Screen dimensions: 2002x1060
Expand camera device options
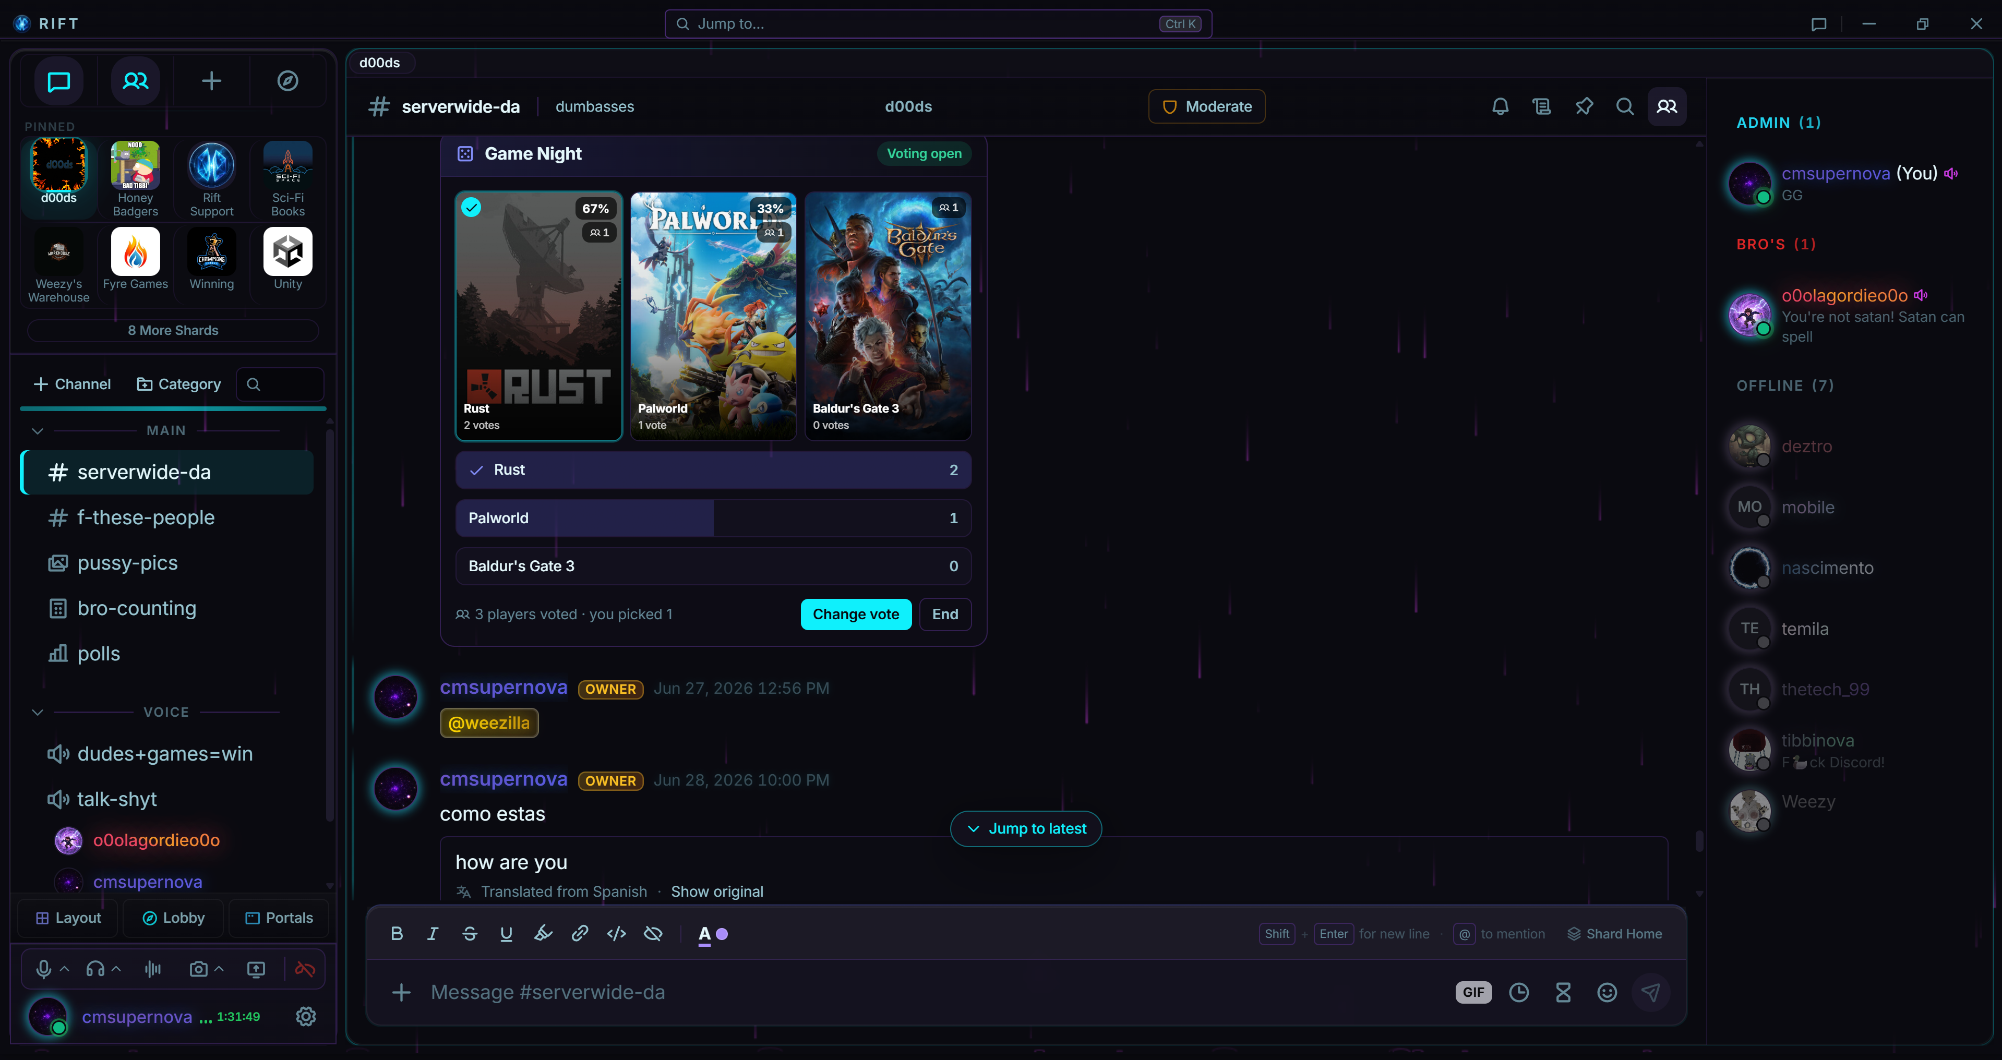[x=219, y=968]
